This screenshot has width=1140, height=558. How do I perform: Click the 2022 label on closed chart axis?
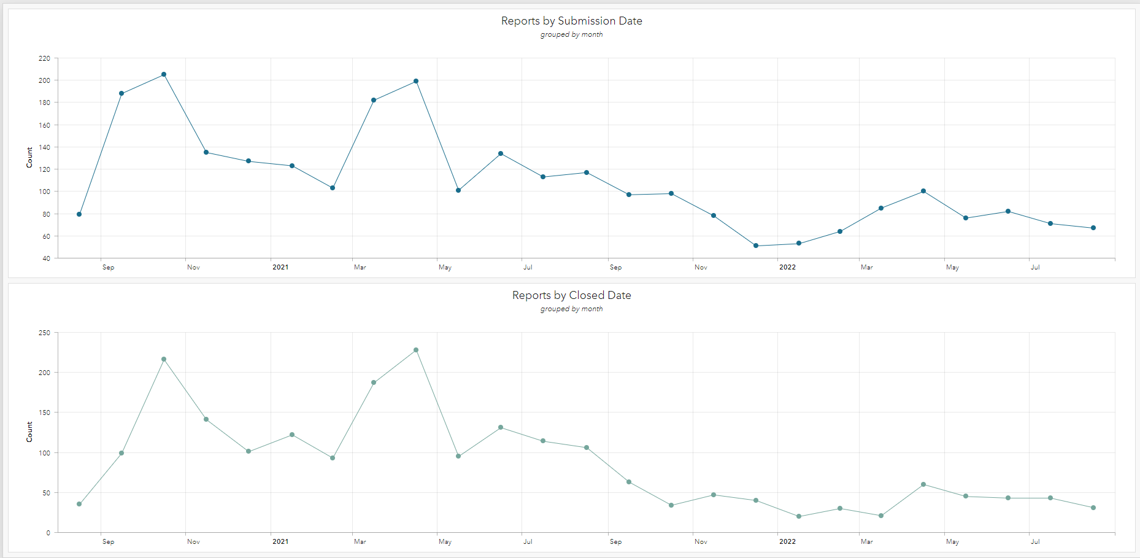point(788,541)
